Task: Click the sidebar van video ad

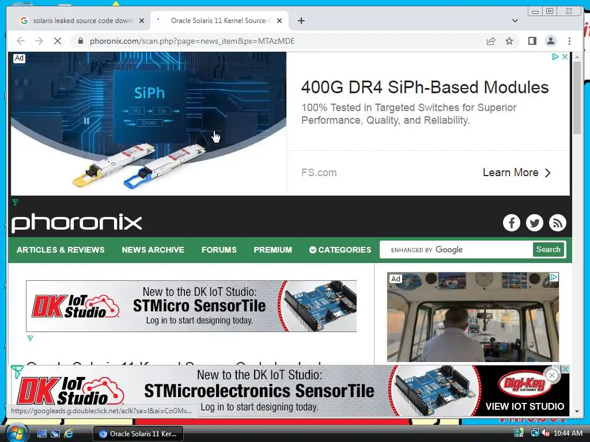Action: pos(473,317)
